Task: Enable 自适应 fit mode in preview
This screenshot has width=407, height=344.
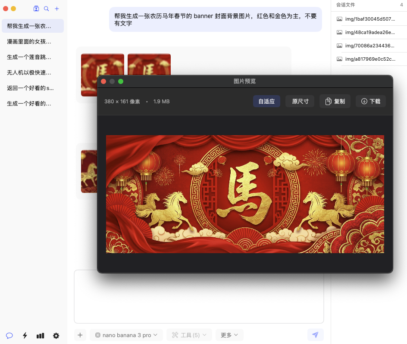Action: [x=266, y=102]
